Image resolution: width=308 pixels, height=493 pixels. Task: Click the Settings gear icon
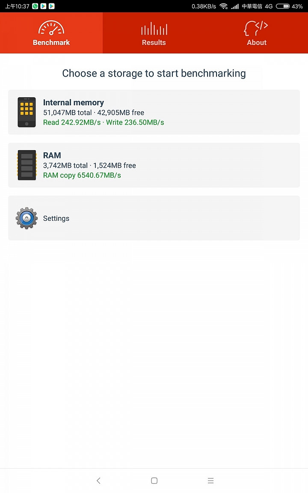(27, 218)
